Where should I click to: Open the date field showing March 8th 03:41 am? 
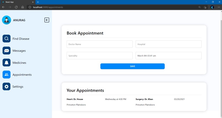coord(169,55)
